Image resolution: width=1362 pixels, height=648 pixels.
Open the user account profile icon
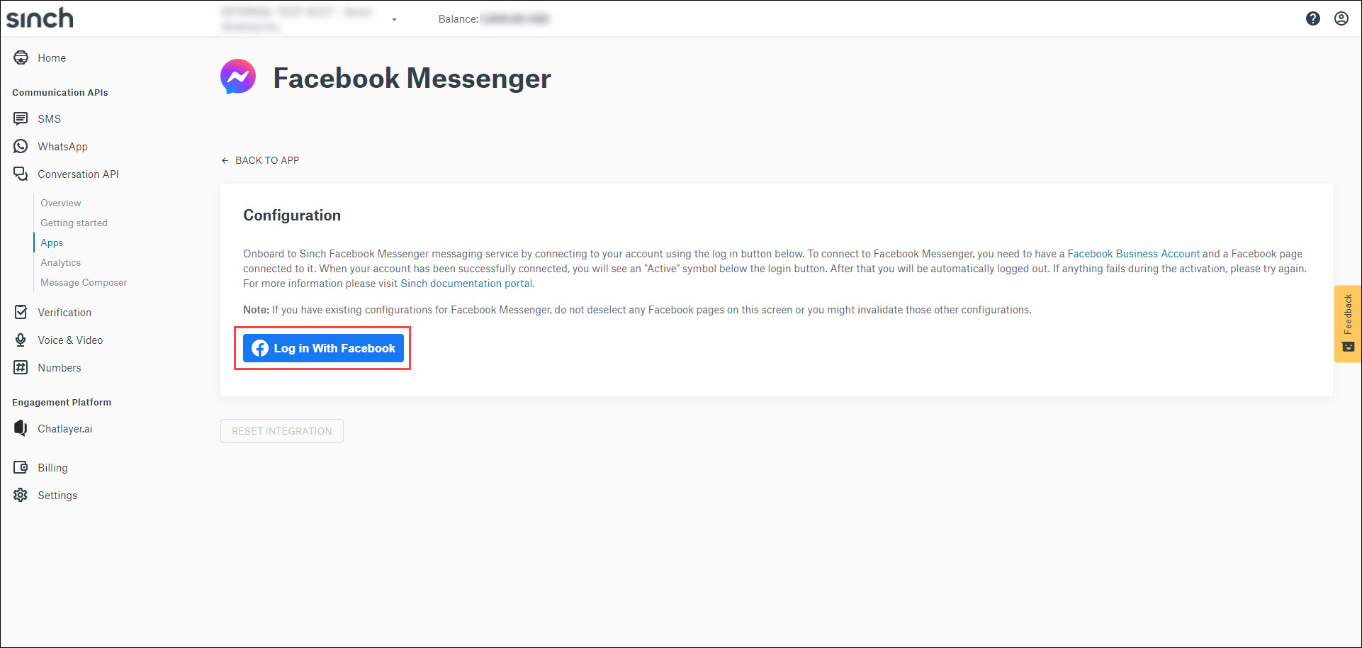[1341, 18]
